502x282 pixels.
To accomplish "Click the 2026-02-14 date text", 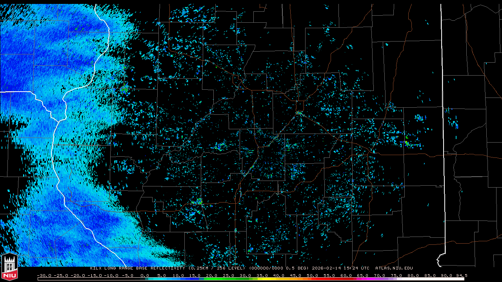I will (x=327, y=268).
